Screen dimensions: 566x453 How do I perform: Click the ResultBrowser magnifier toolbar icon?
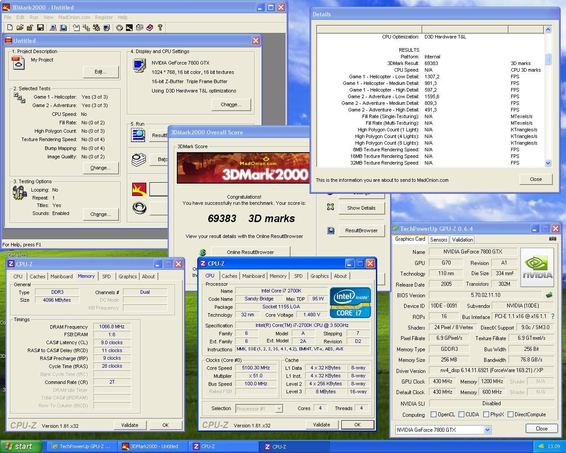click(63, 27)
